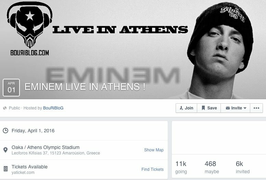Image resolution: width=266 pixels, height=180 pixels.
Task: Click the Oaka / Athens Olympic Stadium venue name
Action: (x=46, y=147)
